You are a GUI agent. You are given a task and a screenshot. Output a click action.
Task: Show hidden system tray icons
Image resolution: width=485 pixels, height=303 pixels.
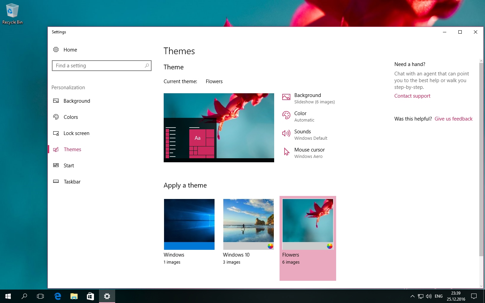pos(413,296)
